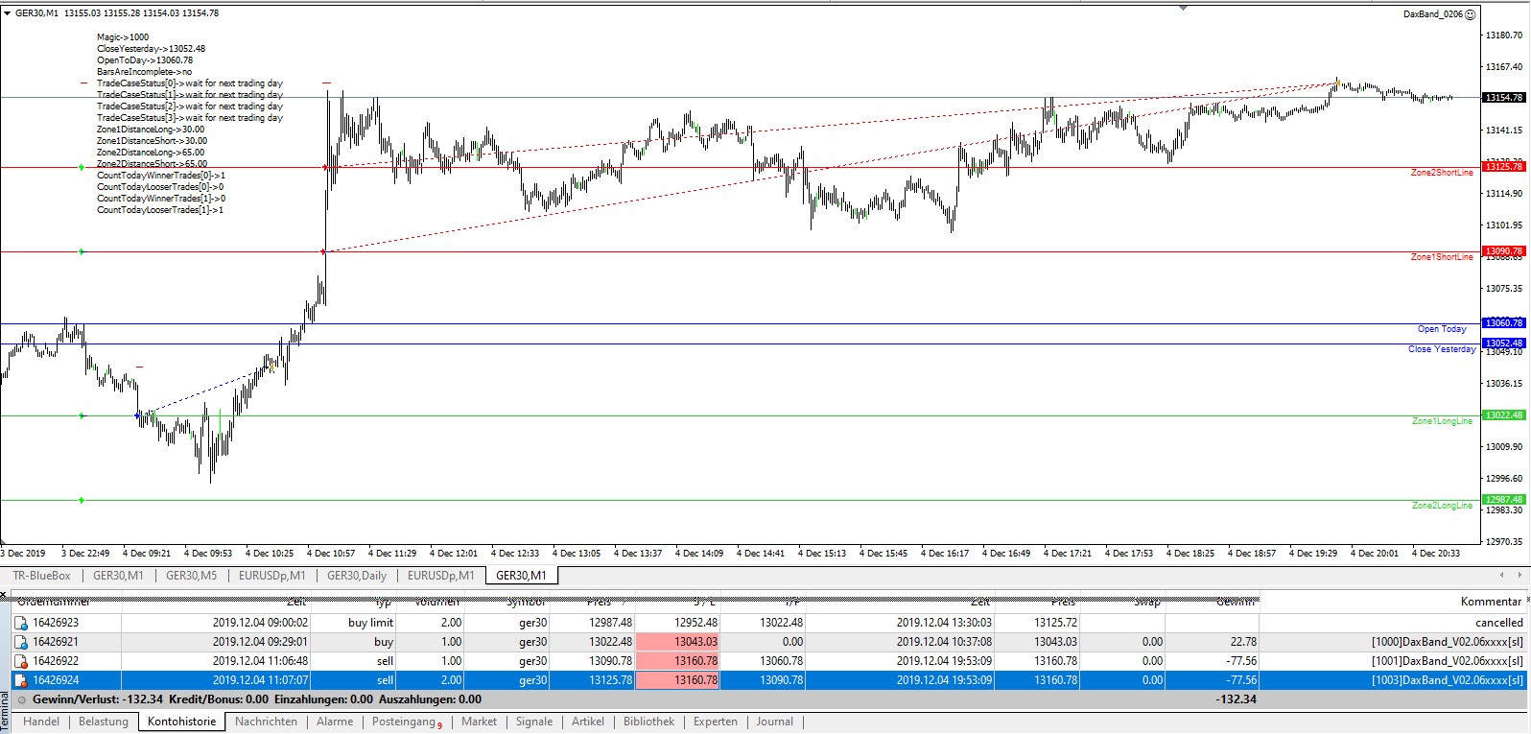Click the DaxBand_0206 expert advisor smiley icon
The height and width of the screenshot is (734, 1531).
point(1470,14)
